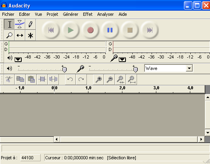Image resolution: width=210 pixels, height=164 pixels.
Task: Click the Silence selection icon
Action: point(53,79)
